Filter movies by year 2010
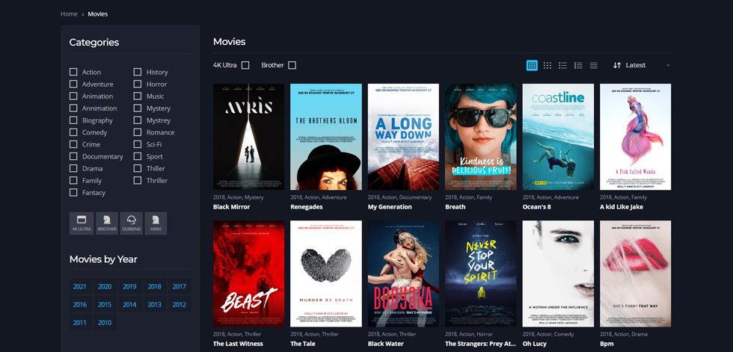The image size is (733, 352). coord(105,323)
